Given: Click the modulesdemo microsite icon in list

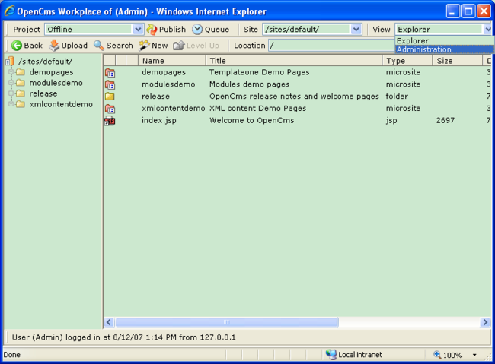Looking at the screenshot, I should coord(110,85).
